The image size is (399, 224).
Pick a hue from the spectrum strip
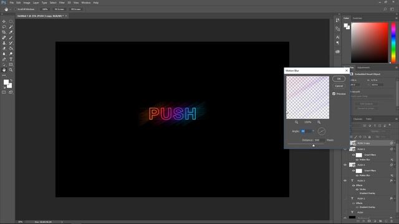(393, 42)
